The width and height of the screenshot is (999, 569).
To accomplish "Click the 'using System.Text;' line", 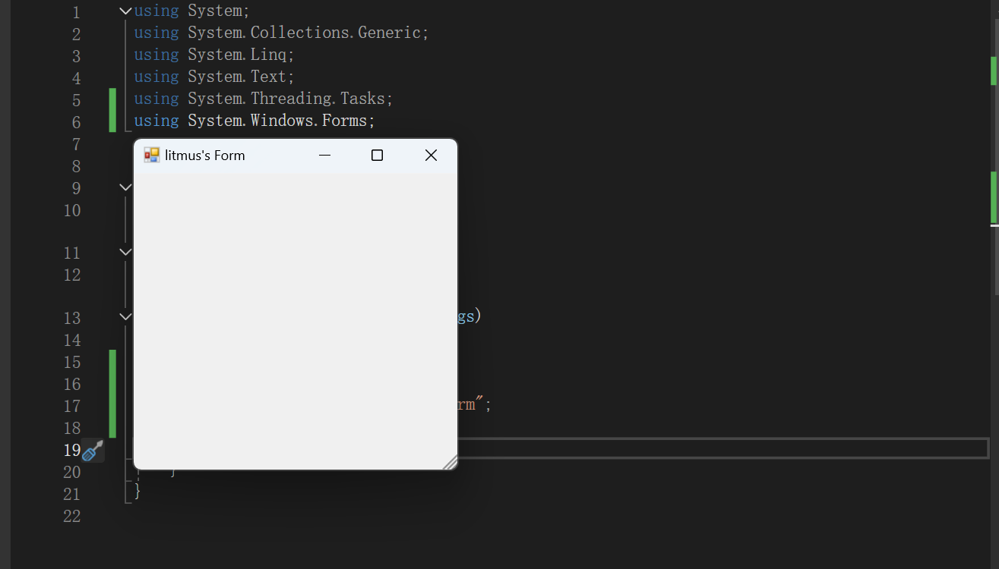I will point(214,77).
